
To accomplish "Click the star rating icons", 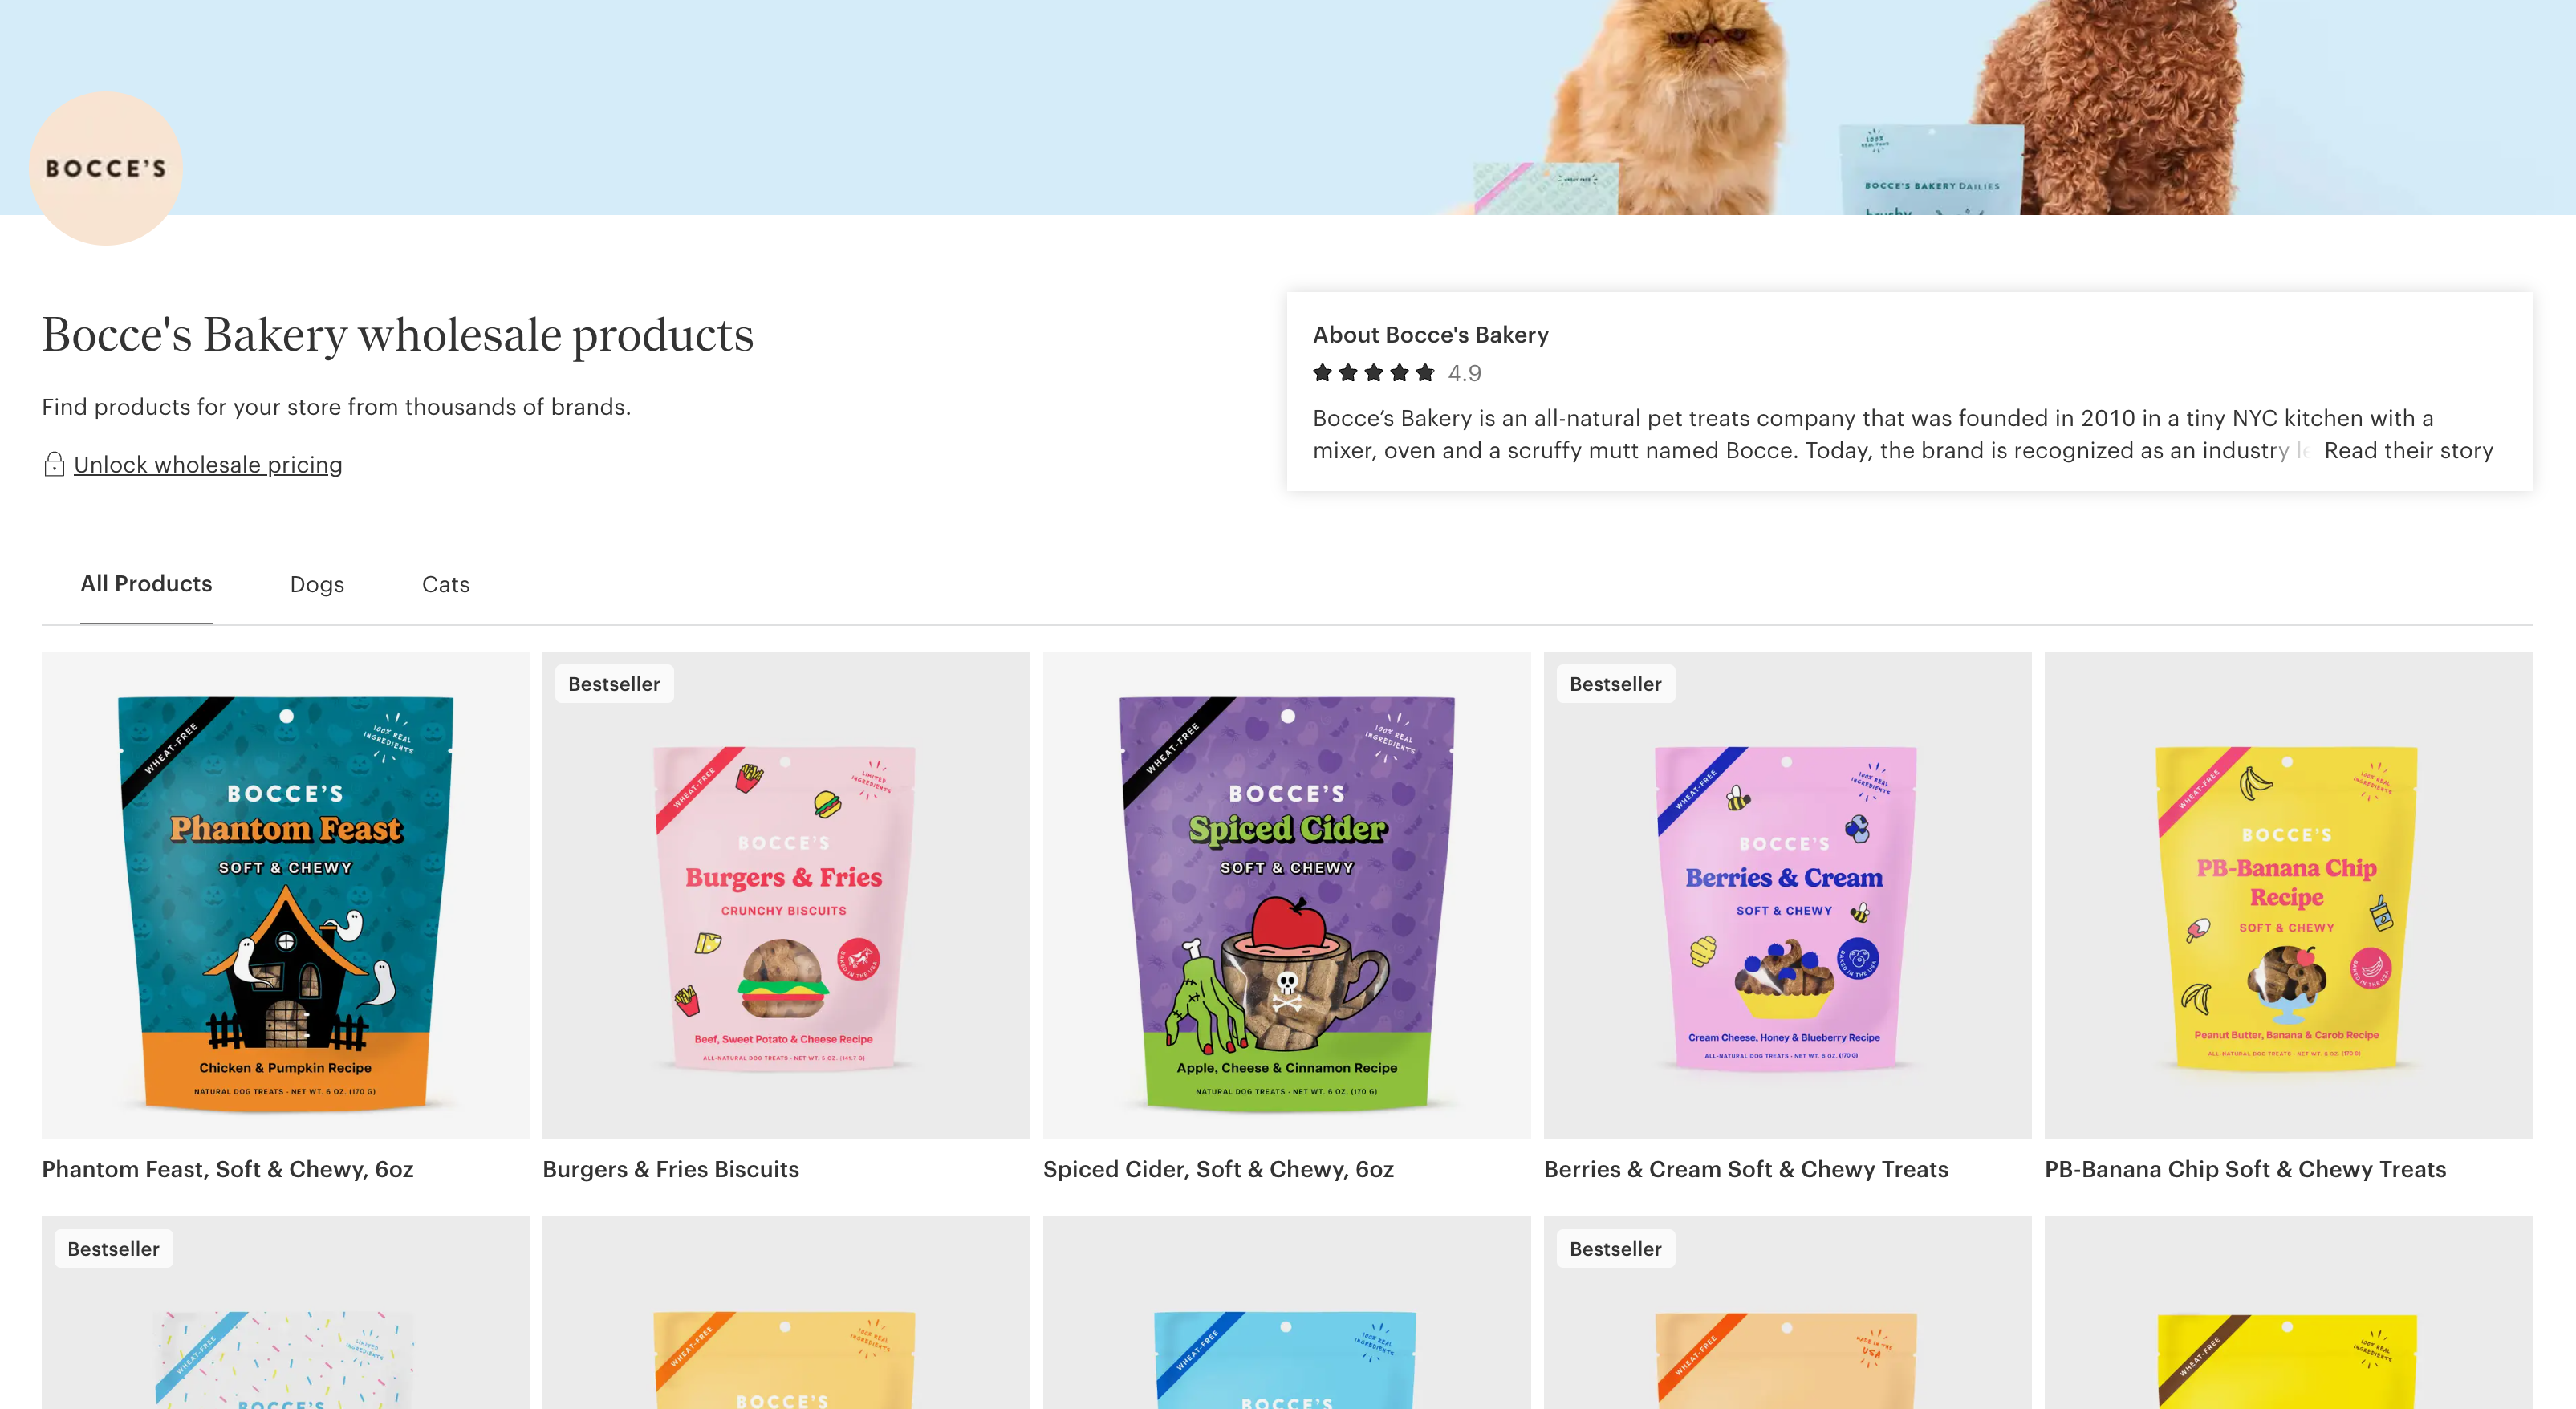I will (1373, 373).
